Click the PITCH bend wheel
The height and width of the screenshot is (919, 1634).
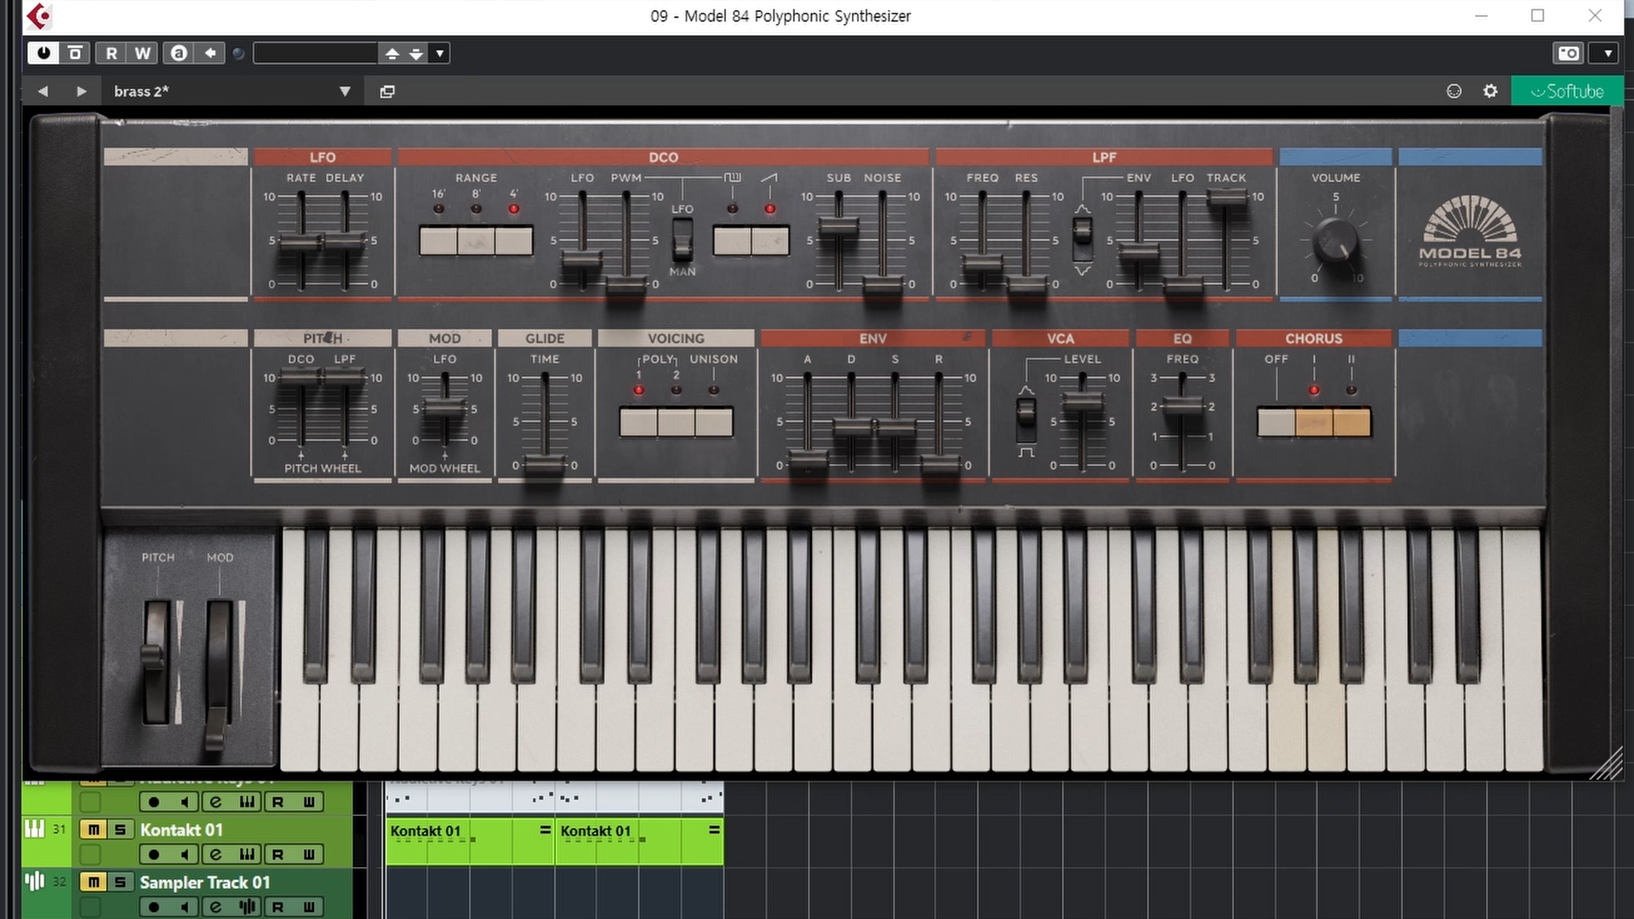[156, 662]
